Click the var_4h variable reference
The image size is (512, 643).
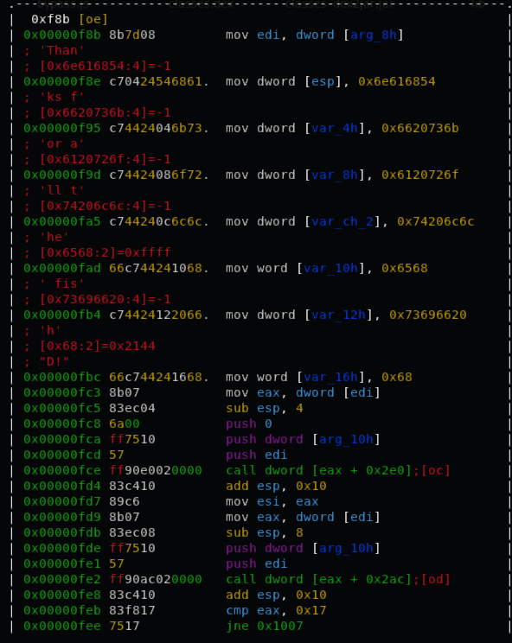[335, 129]
